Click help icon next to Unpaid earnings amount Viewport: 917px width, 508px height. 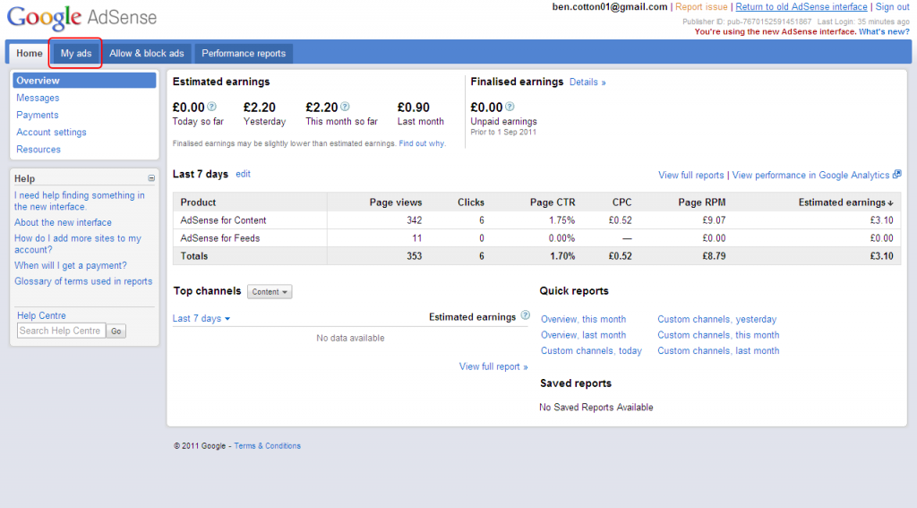[512, 107]
